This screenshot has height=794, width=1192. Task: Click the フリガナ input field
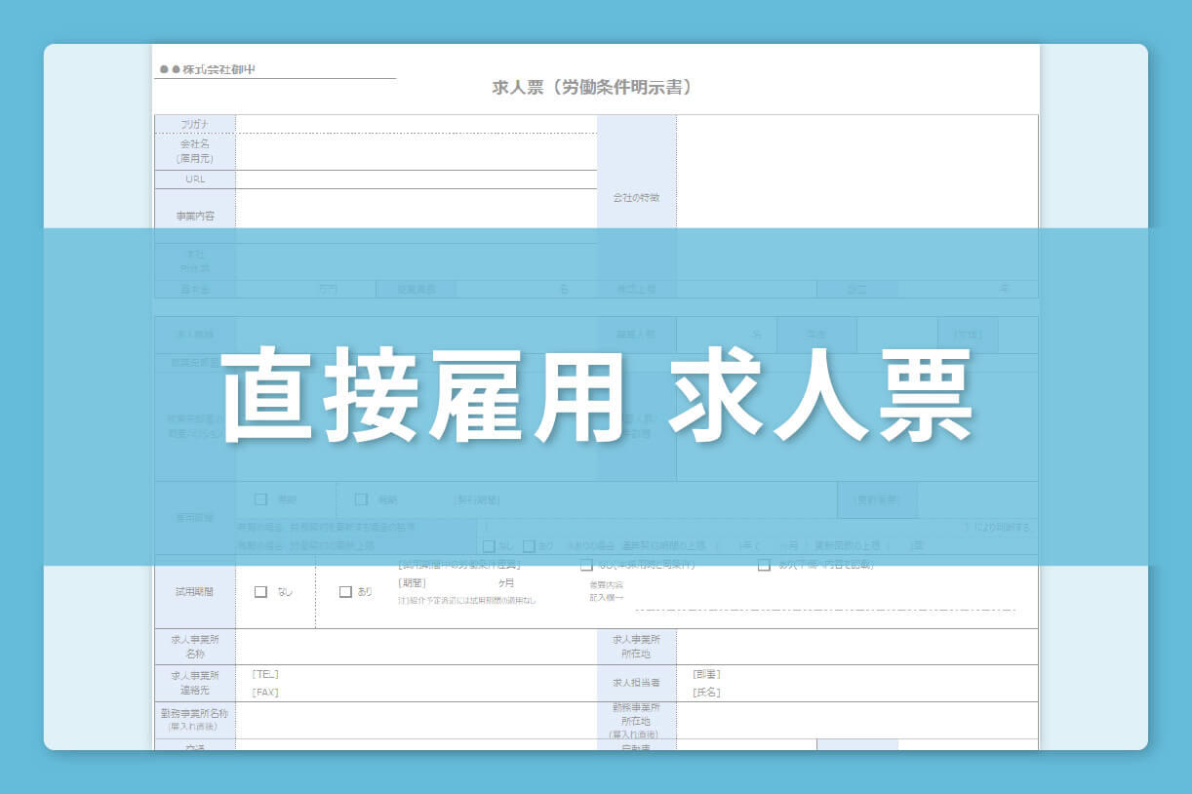416,124
